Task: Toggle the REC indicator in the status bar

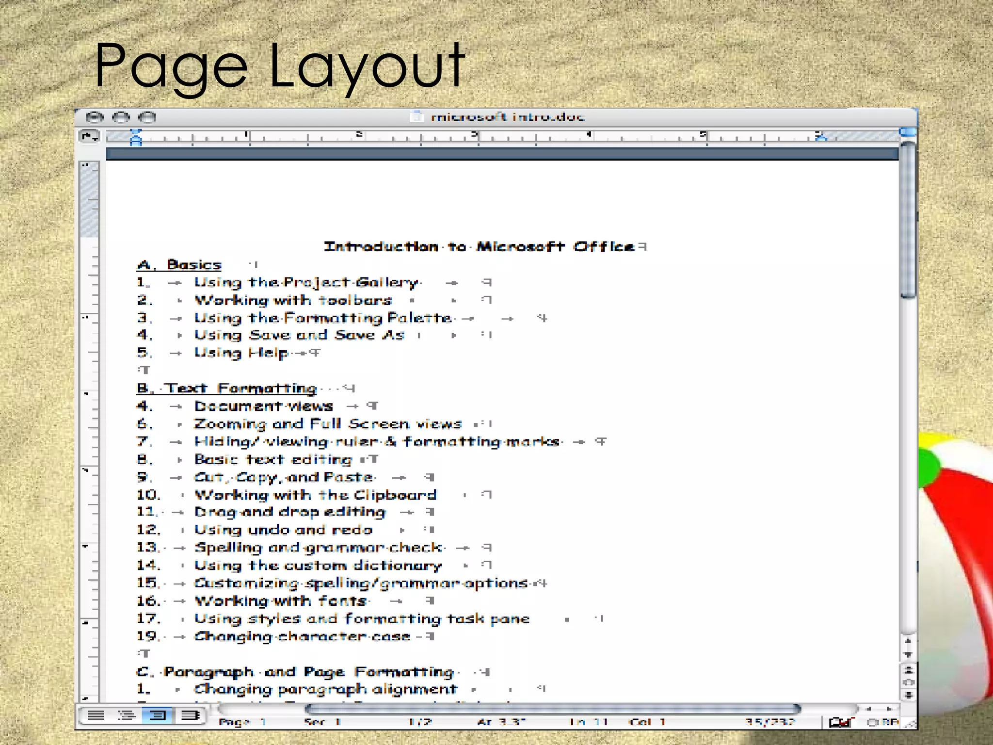Action: [x=882, y=722]
